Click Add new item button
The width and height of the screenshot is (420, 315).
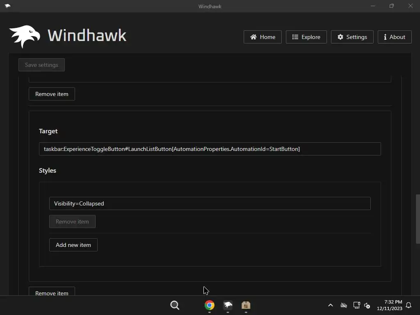73,245
